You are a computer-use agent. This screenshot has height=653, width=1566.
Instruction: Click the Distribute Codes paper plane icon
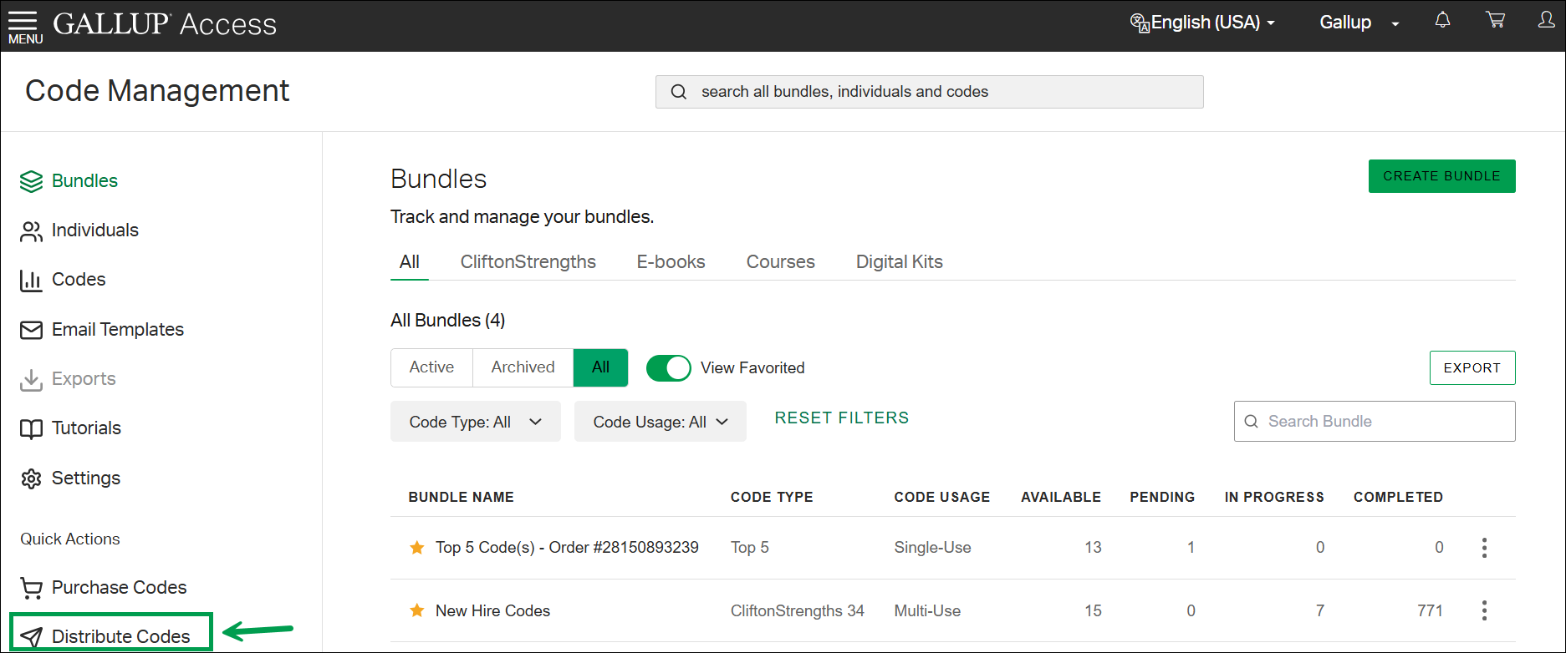tap(31, 637)
